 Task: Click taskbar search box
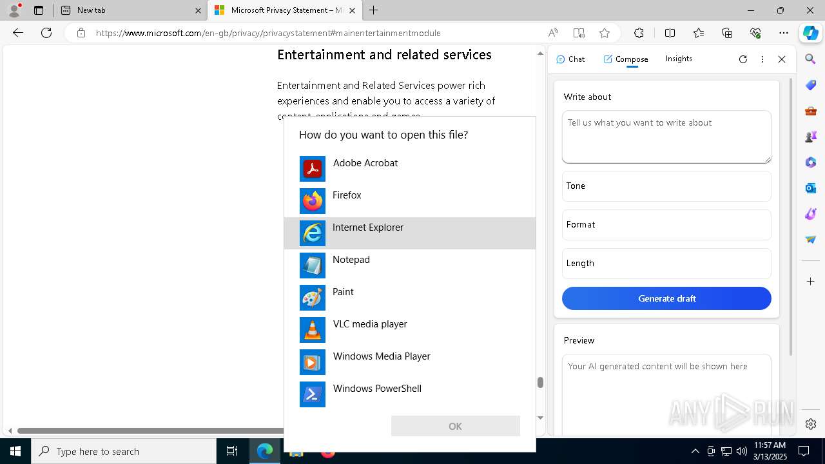click(124, 451)
